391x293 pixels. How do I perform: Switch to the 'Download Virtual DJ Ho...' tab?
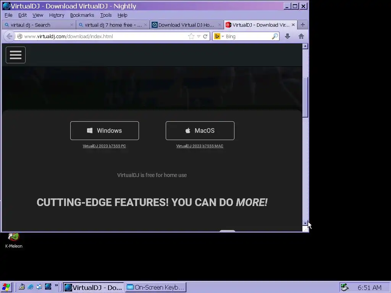[x=186, y=25]
